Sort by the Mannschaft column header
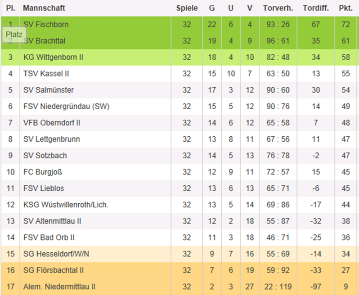The height and width of the screenshot is (295, 359). [x=44, y=8]
